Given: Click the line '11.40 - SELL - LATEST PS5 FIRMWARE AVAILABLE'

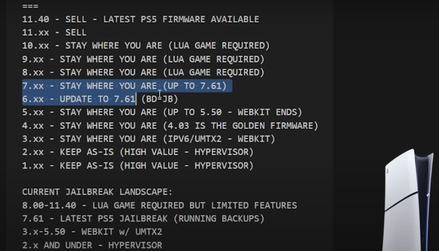Looking at the screenshot, I should coord(141,19).
